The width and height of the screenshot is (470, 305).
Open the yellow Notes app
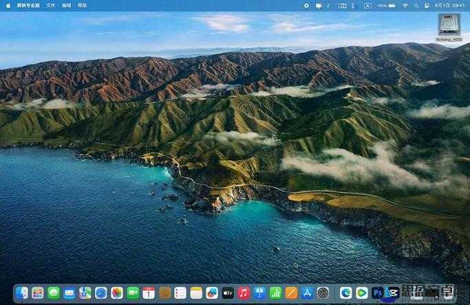(196, 293)
